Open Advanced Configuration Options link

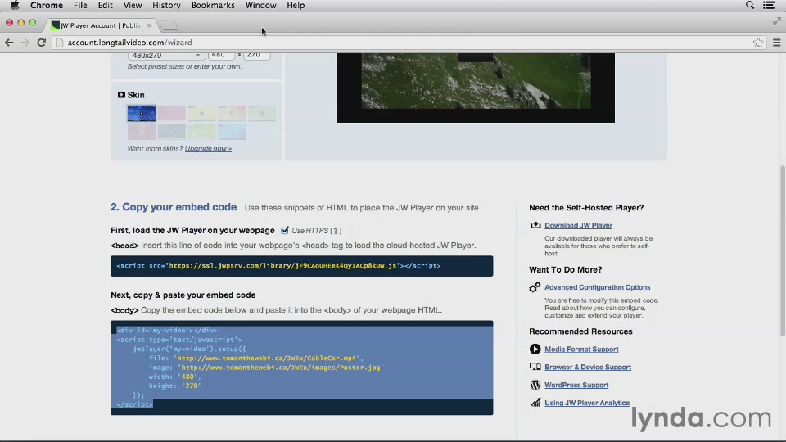tap(597, 287)
